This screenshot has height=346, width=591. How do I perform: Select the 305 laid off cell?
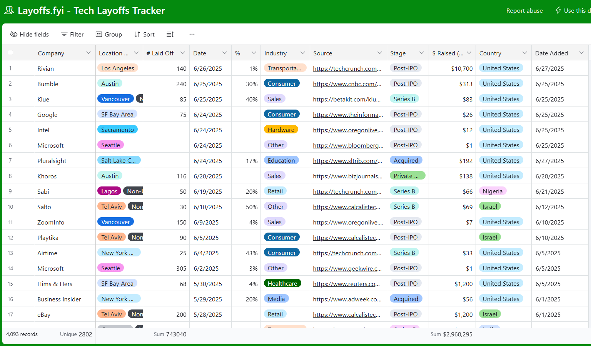(x=166, y=268)
